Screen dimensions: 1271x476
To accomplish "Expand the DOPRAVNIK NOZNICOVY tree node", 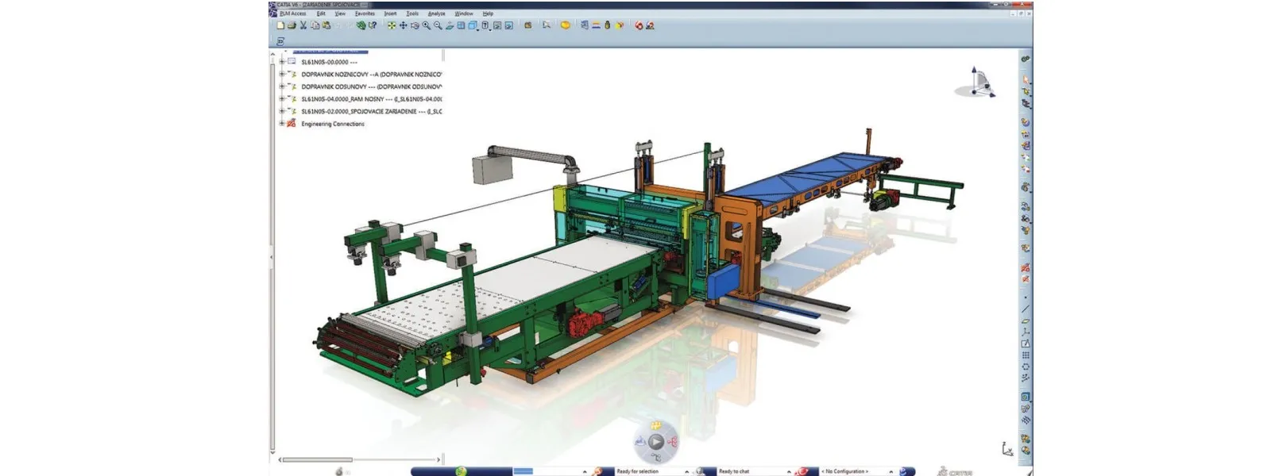I will [281, 74].
